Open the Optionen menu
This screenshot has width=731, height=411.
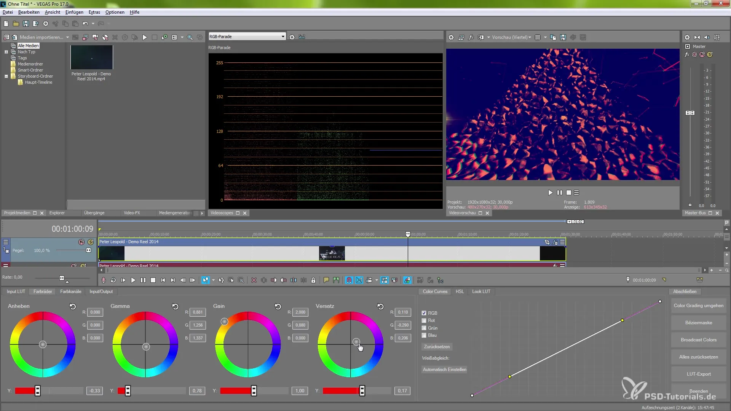click(115, 12)
